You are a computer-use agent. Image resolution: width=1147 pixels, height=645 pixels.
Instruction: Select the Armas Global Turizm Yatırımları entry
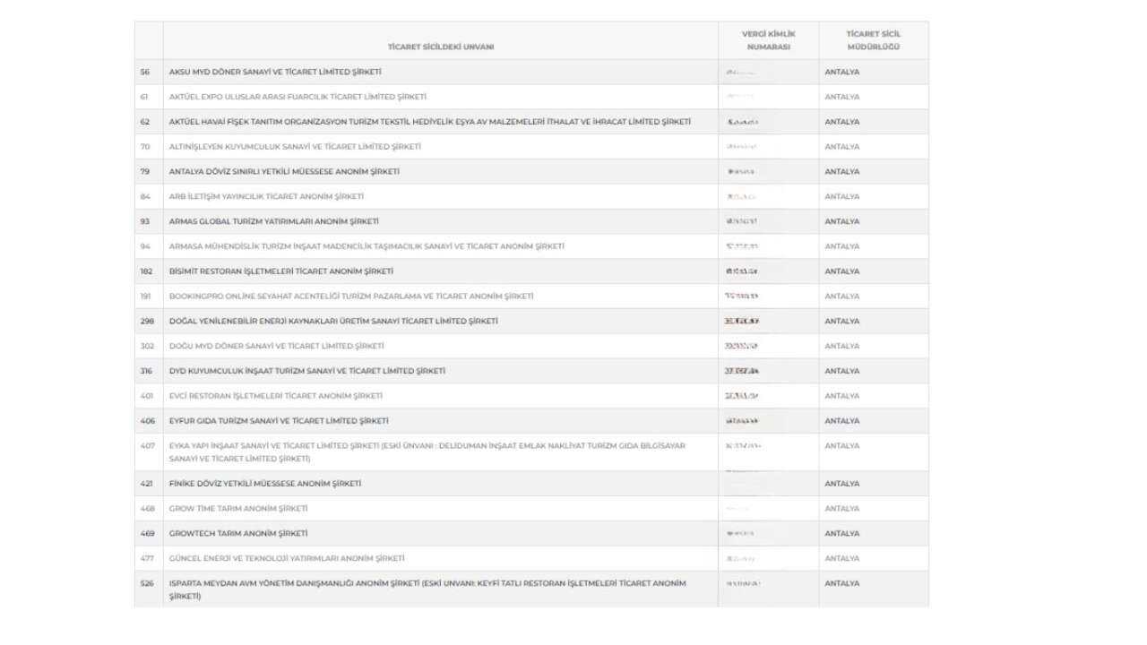(274, 221)
